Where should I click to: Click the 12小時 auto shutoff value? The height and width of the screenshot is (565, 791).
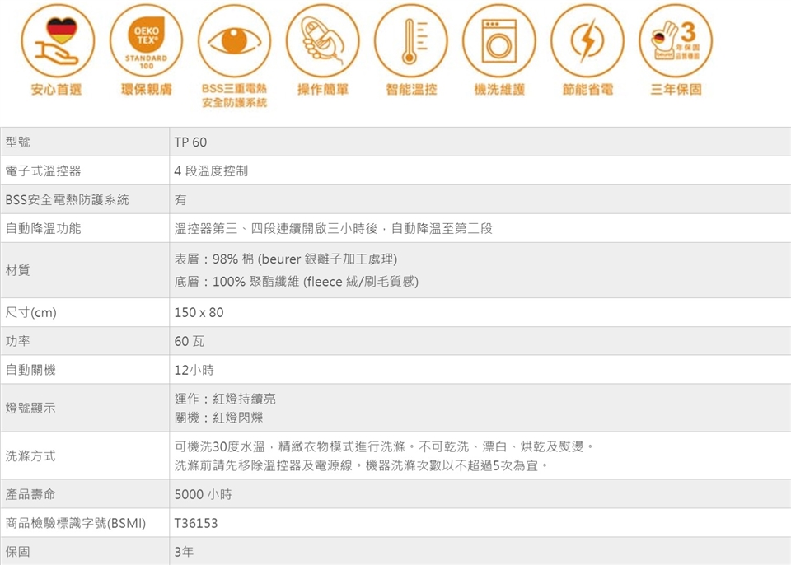point(194,370)
